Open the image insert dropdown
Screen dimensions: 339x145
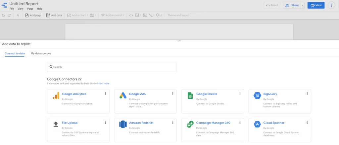(x=138, y=15)
